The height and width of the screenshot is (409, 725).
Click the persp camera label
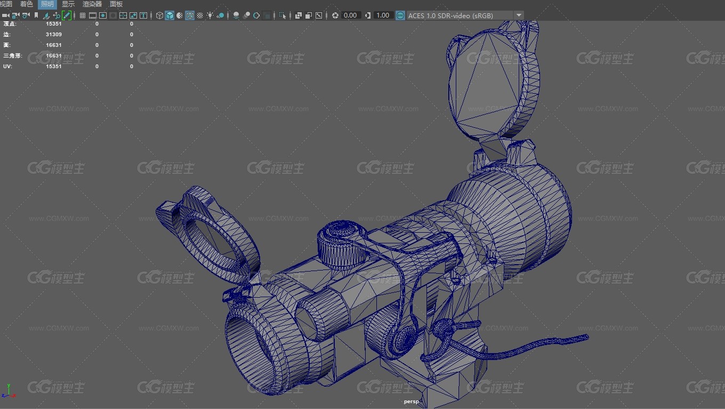click(412, 402)
